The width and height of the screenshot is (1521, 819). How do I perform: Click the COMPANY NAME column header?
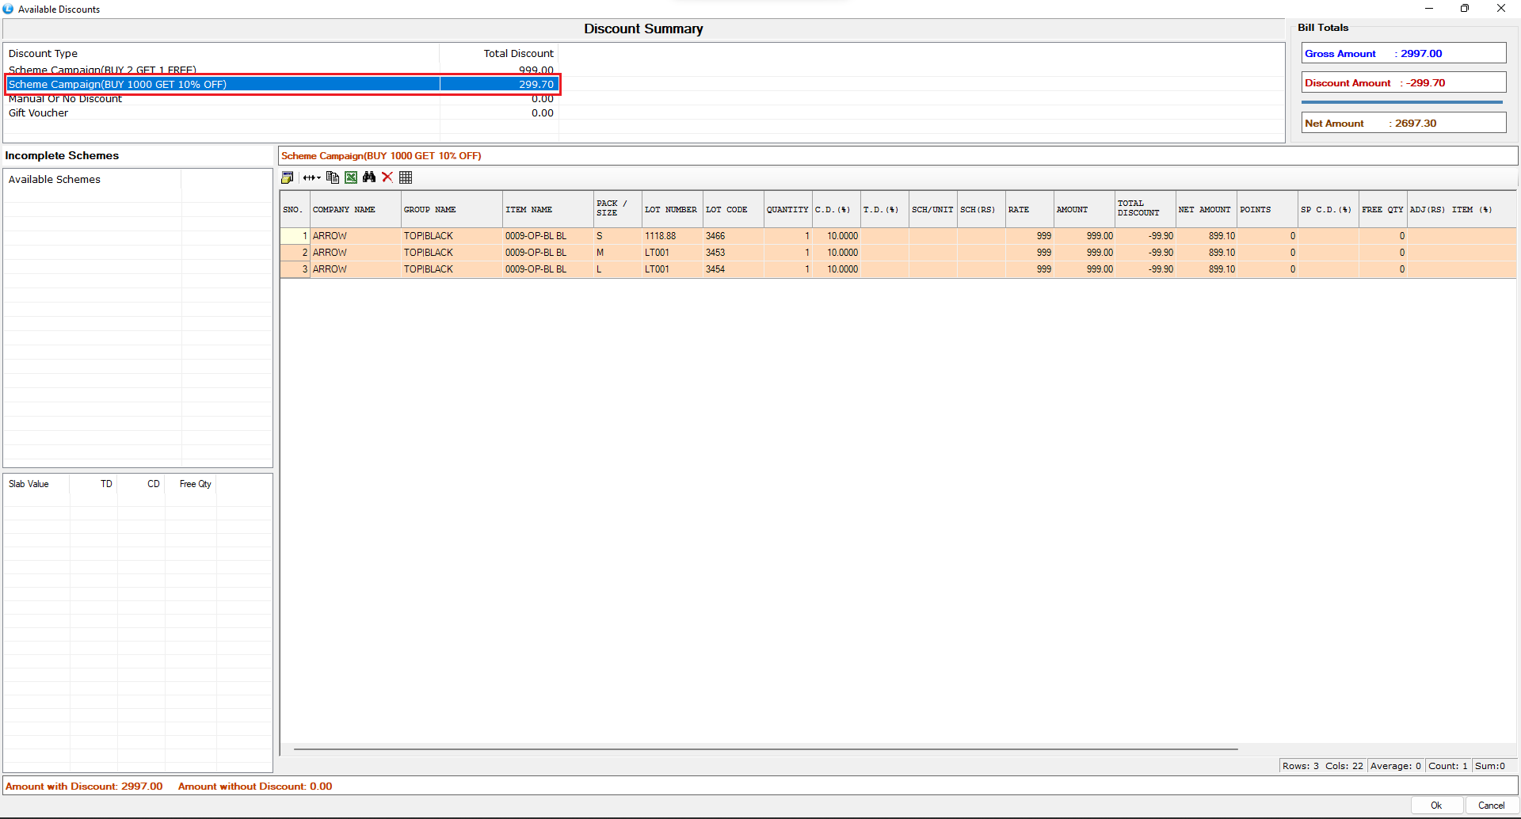click(x=344, y=210)
